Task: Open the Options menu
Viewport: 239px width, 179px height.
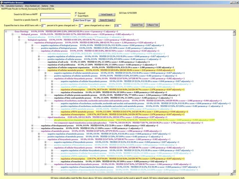Action: 45,6
